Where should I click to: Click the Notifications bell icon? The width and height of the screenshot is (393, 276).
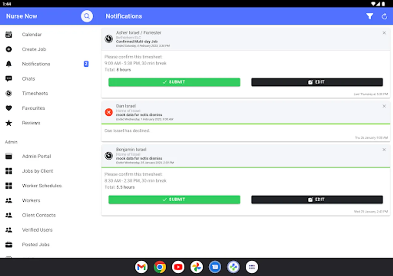tap(9, 64)
